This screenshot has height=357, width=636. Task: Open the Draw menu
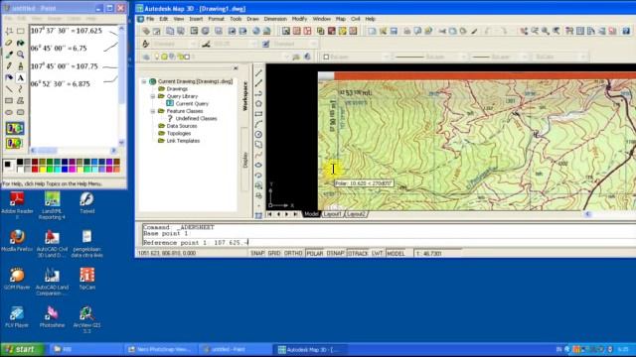click(252, 19)
